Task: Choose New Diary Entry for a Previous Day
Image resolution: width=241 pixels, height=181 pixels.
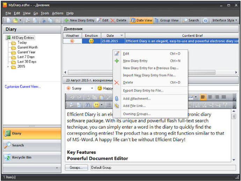Action: click(x=151, y=68)
